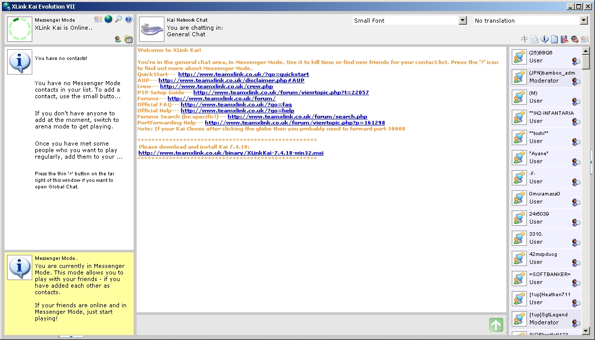Viewport: 595px width, 340px height.
Task: View profile of user (M)
Action: 576,101
